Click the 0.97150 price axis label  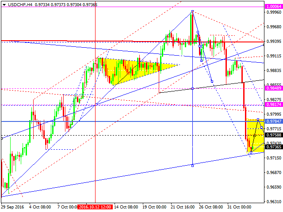click(274, 158)
